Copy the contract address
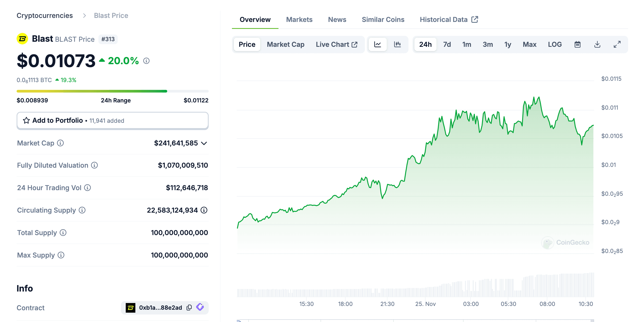634x322 pixels. [189, 308]
